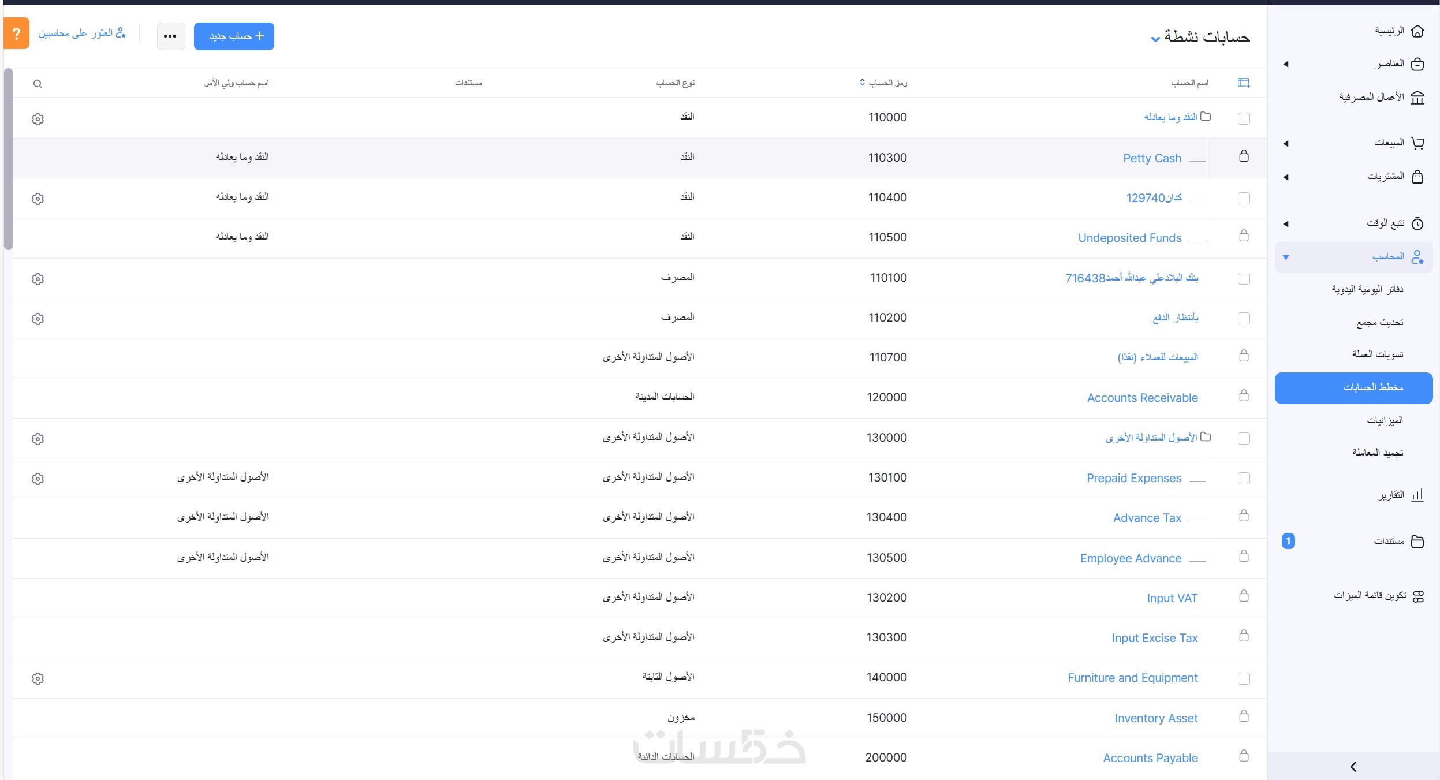Click the orange help question mark icon
Viewport: 1440px width, 780px height.
point(16,33)
